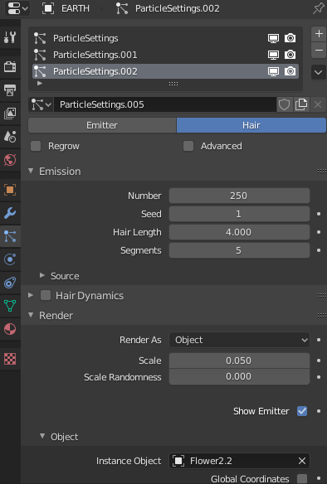Clear the Flower2.2 instance object
This screenshot has width=327, height=484.
pos(302,461)
